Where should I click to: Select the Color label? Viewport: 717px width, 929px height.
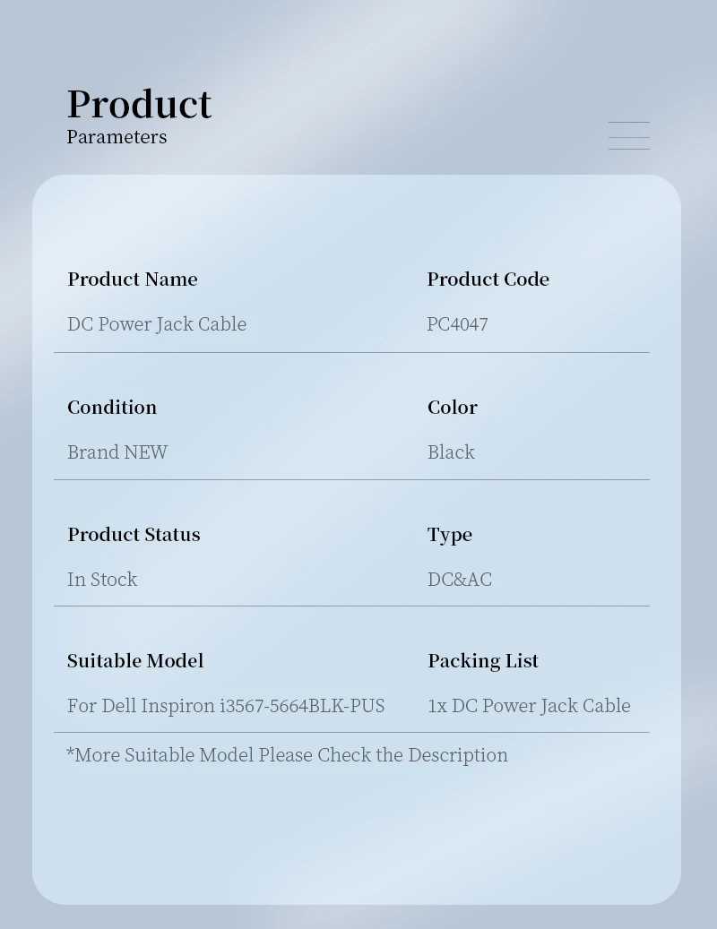coord(452,408)
